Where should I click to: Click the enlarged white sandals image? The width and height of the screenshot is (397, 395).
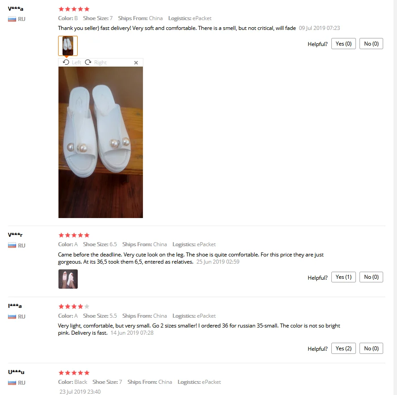(100, 142)
